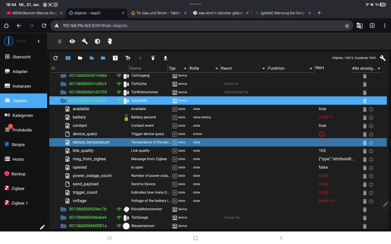Click the Name filter input field
Image resolution: width=391 pixels, height=244 pixels.
click(148, 69)
